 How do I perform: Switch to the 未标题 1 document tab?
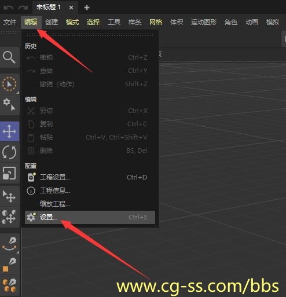click(x=49, y=8)
